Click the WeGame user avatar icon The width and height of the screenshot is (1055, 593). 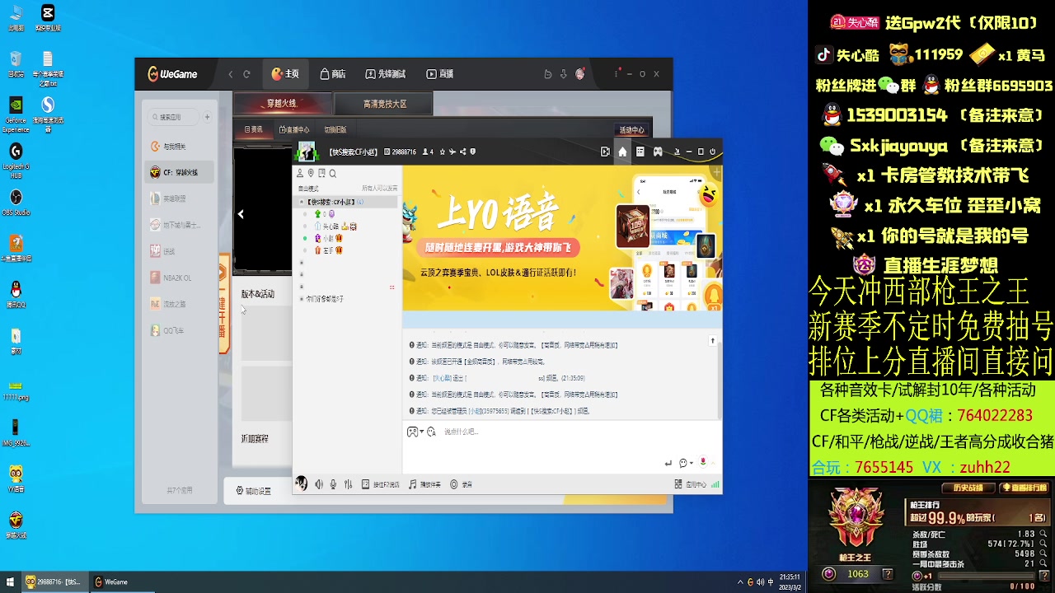click(580, 74)
